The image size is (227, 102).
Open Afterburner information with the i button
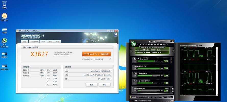(173, 51)
